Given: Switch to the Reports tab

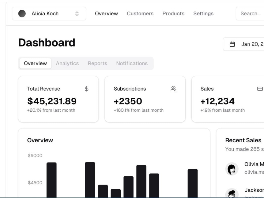Looking at the screenshot, I should tap(97, 63).
